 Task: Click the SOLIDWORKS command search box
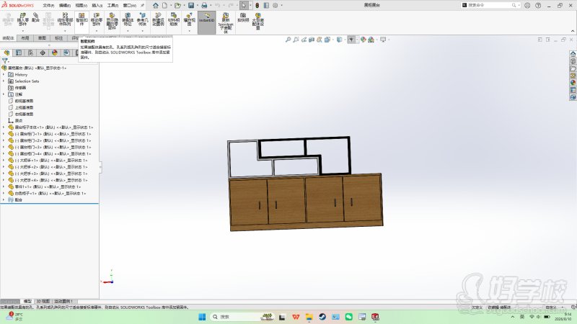pos(490,5)
